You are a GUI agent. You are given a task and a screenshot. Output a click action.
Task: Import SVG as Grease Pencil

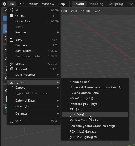95,93
